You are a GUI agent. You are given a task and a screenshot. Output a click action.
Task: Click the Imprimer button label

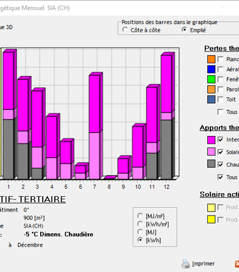click(203, 264)
